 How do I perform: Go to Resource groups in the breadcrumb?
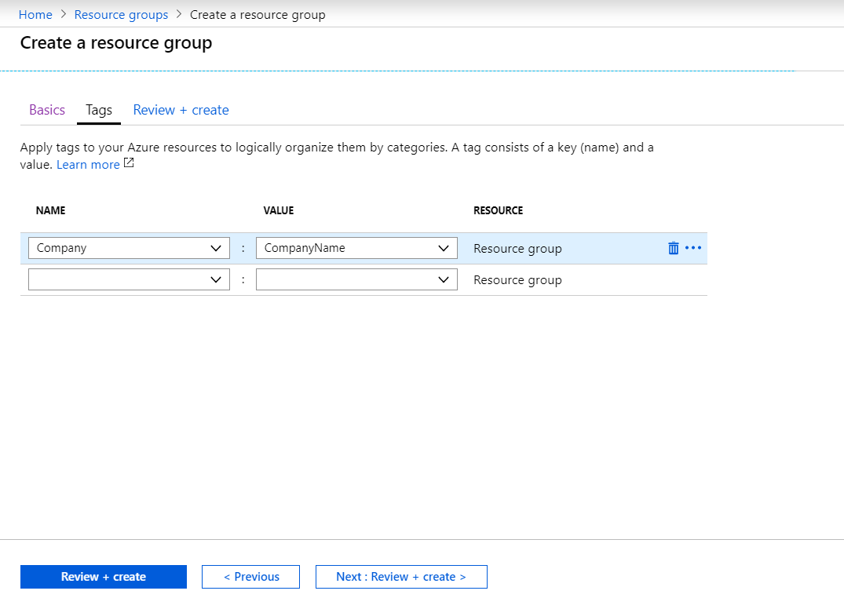click(121, 15)
